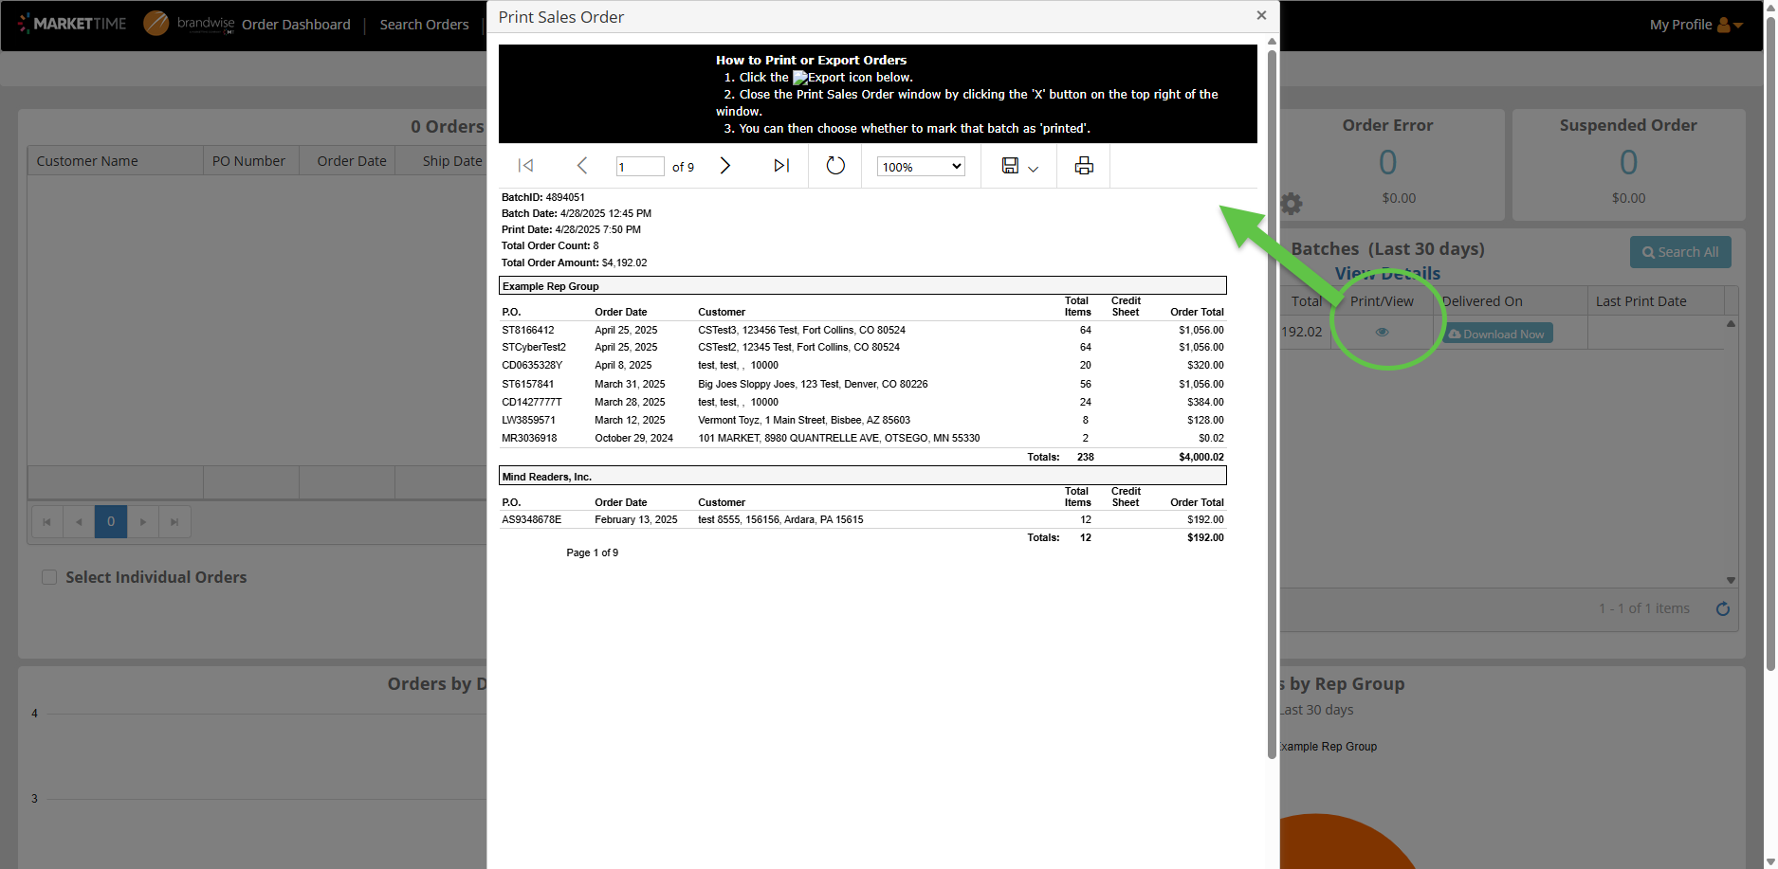Click the printer icon in toolbar
Viewport: 1778px width, 869px height.
[x=1084, y=166]
